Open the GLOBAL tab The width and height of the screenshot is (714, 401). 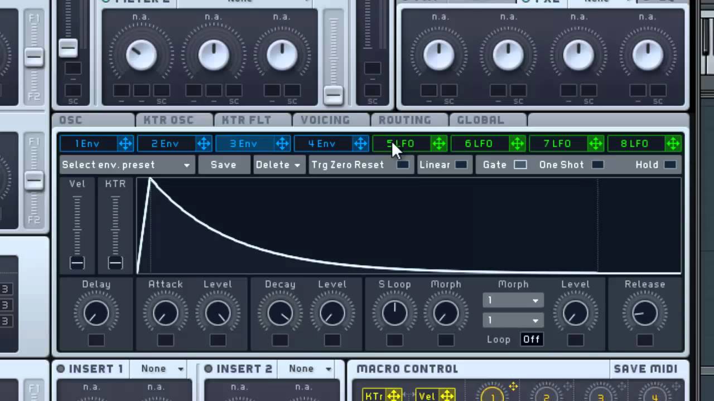tap(487, 120)
